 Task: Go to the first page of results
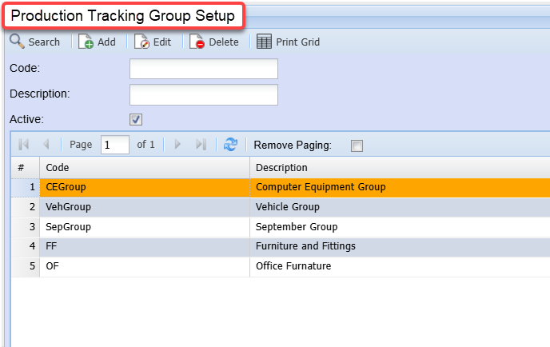tap(24, 145)
